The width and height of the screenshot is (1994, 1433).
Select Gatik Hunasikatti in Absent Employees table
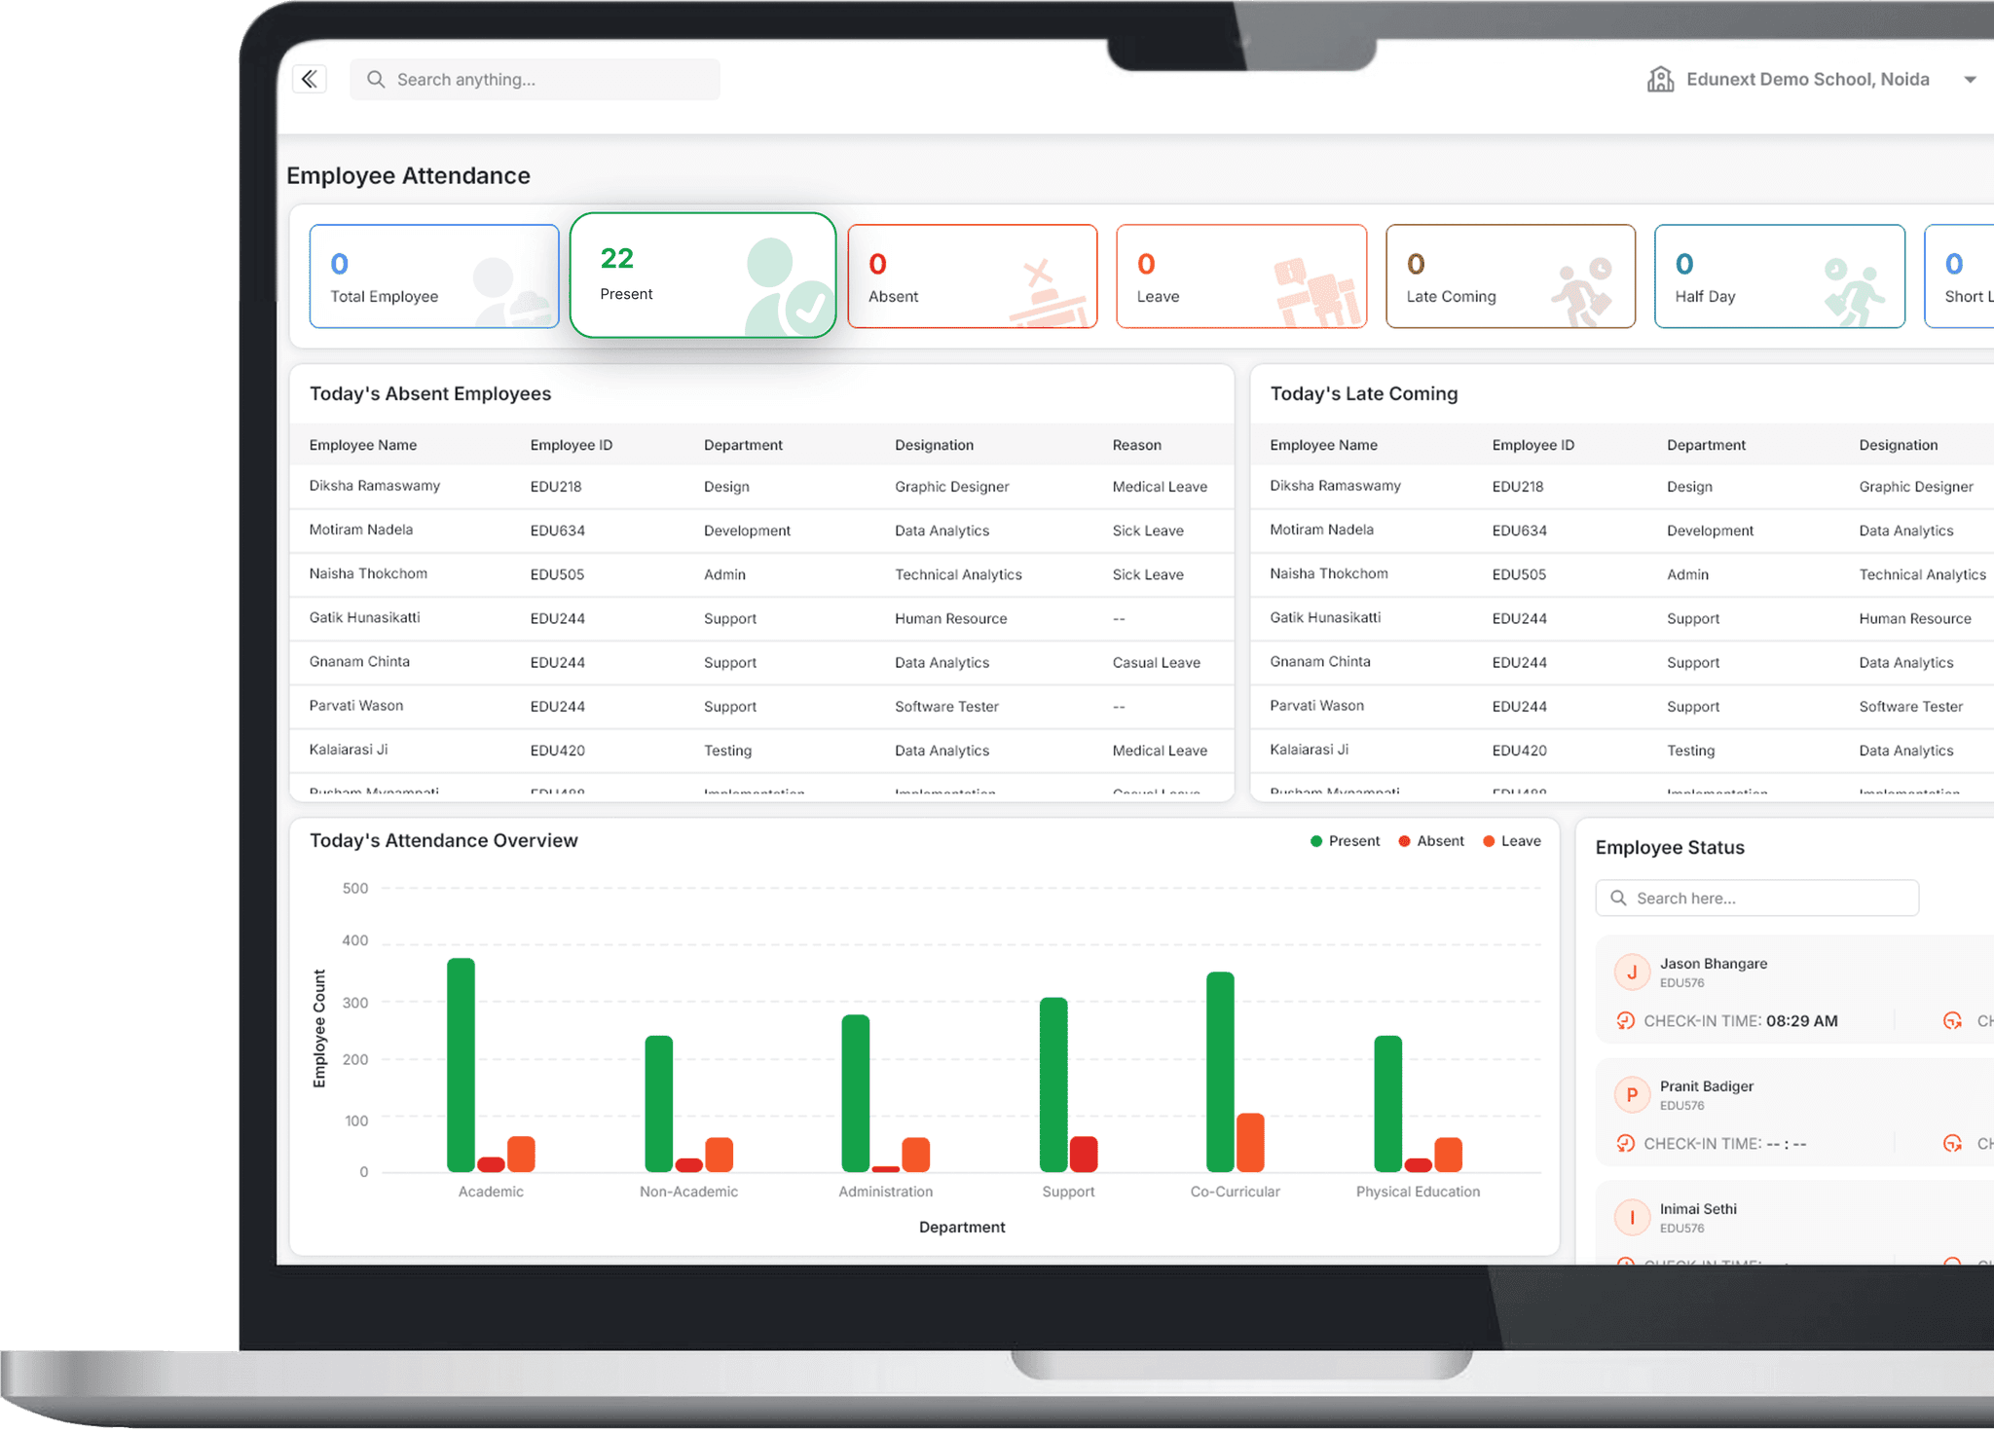click(365, 617)
